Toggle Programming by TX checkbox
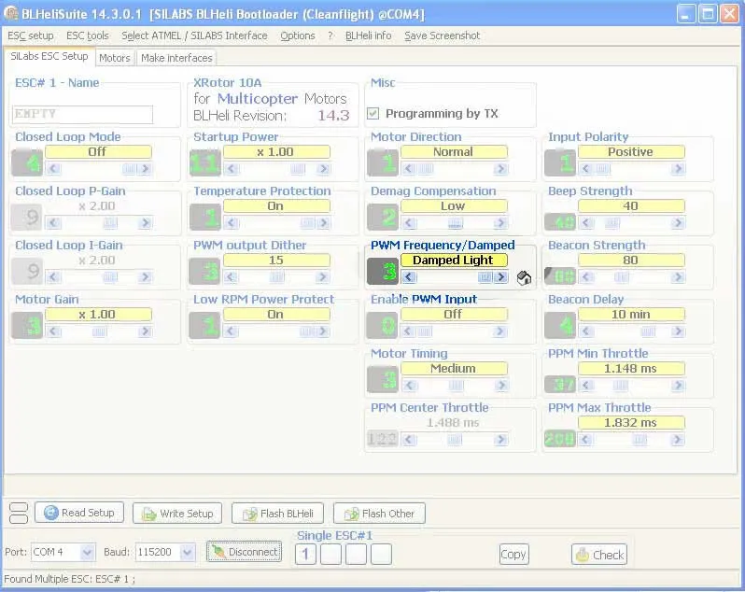This screenshot has height=592, width=745. coord(373,113)
